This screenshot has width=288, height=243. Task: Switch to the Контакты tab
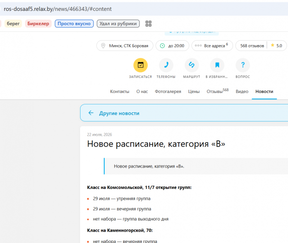click(x=119, y=92)
